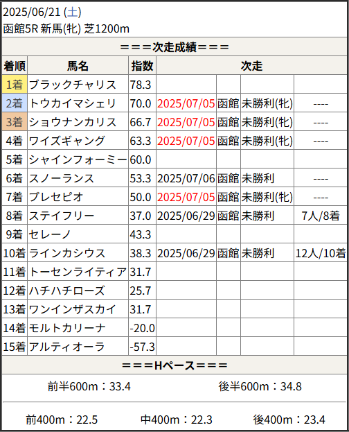Click the 2025/07/06 date for スノーランス
Image resolution: width=349 pixels, height=432 pixels.
(x=186, y=178)
